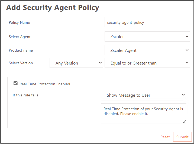
Task: Click the Select Agent label
Action: click(20, 37)
